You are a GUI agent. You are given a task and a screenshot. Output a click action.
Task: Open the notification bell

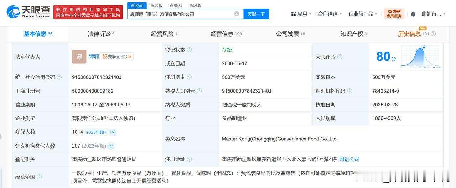pyautogui.click(x=413, y=14)
